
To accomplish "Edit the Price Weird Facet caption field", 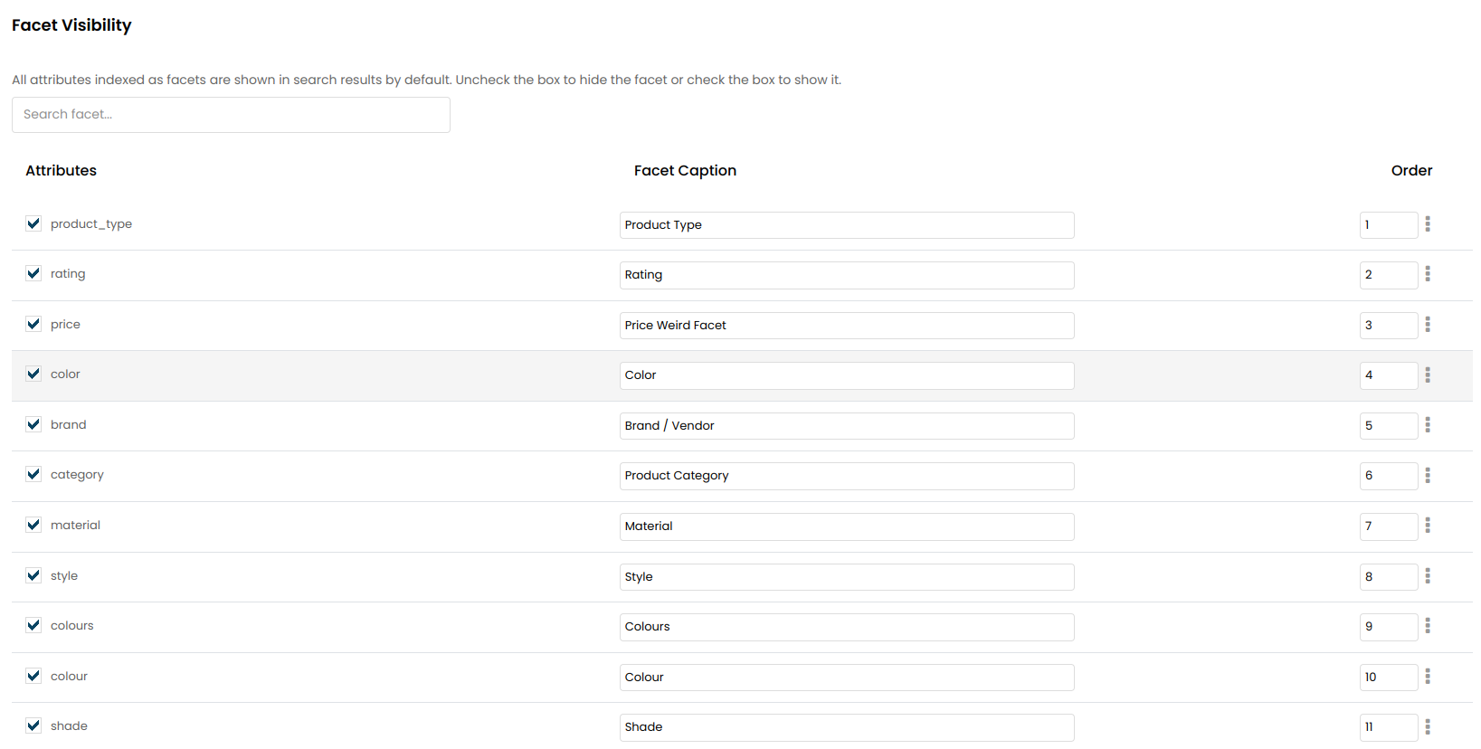I will tap(846, 326).
